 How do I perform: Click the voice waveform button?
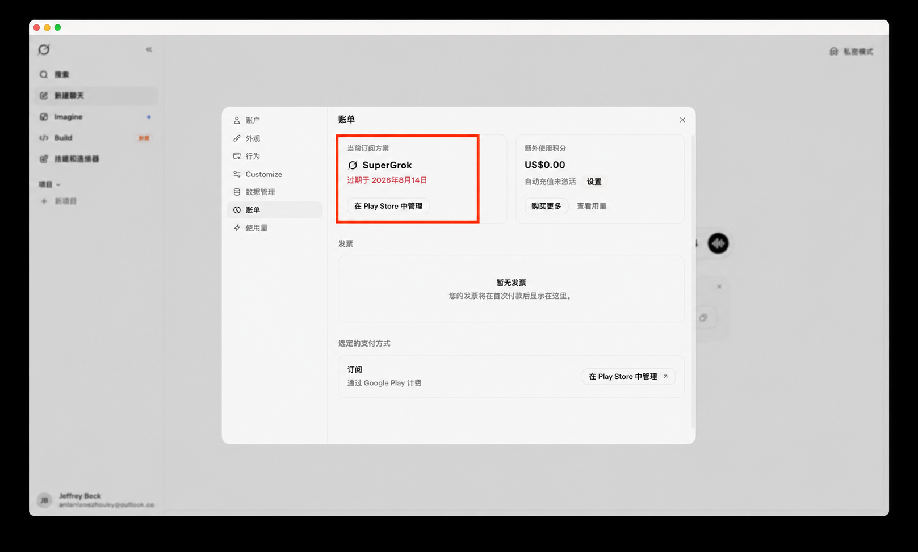[718, 243]
